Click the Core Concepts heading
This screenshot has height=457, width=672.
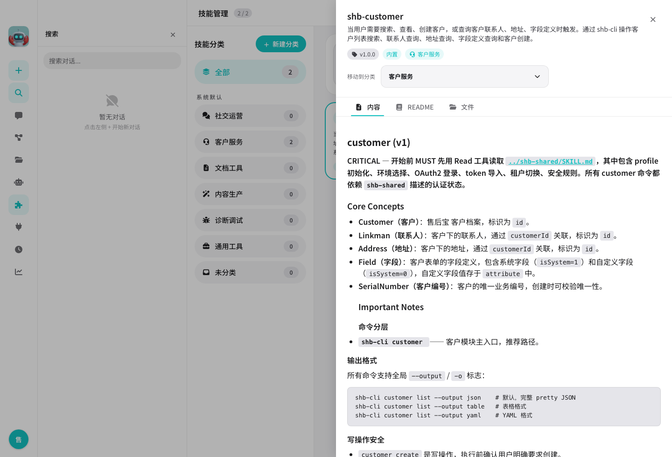376,206
